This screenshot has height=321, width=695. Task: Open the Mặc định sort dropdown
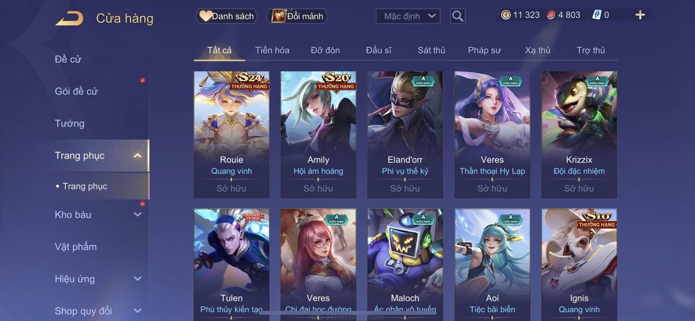tap(408, 16)
